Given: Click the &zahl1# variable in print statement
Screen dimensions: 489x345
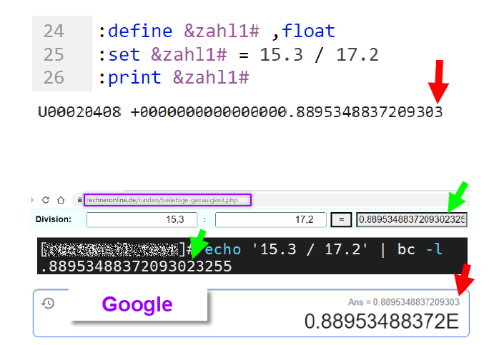Looking at the screenshot, I should pos(211,78).
